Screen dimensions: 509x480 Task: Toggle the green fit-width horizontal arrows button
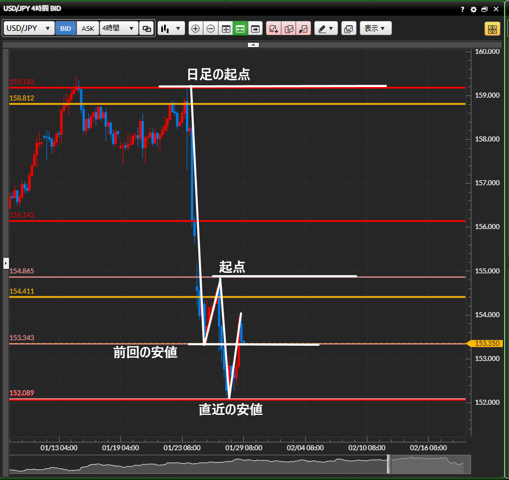coord(240,29)
